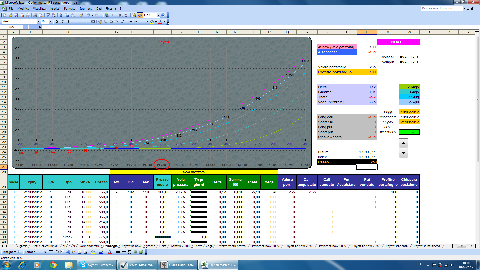Open the borders style dropdown arrow
Screen dimensions: 480x270
click(x=147, y=22)
